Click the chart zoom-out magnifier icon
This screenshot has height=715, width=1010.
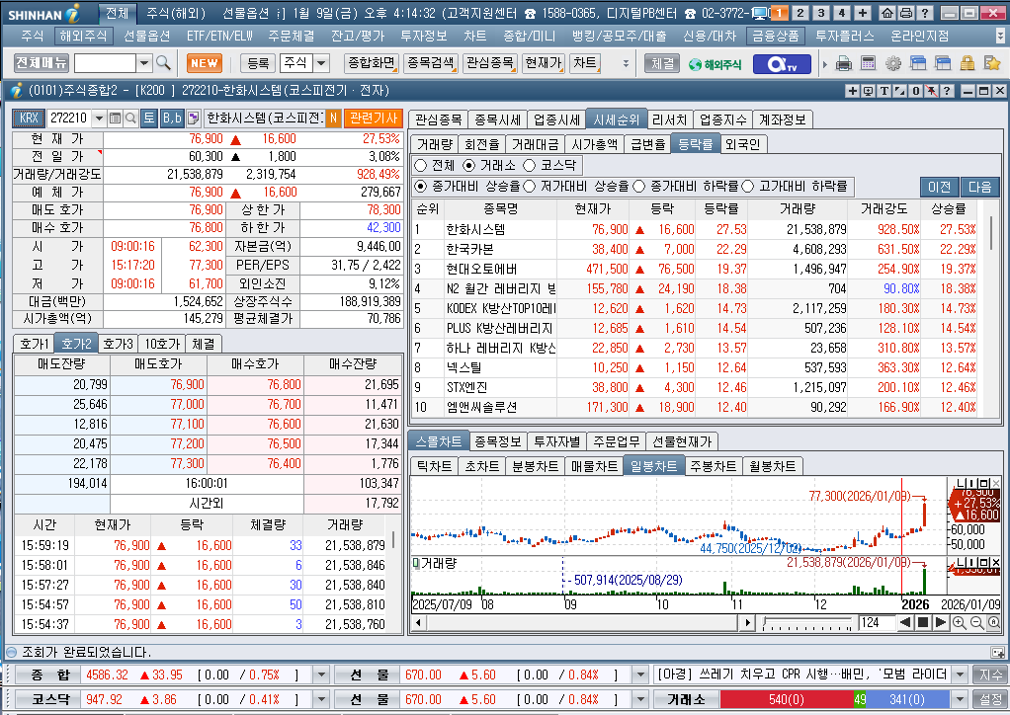point(976,622)
